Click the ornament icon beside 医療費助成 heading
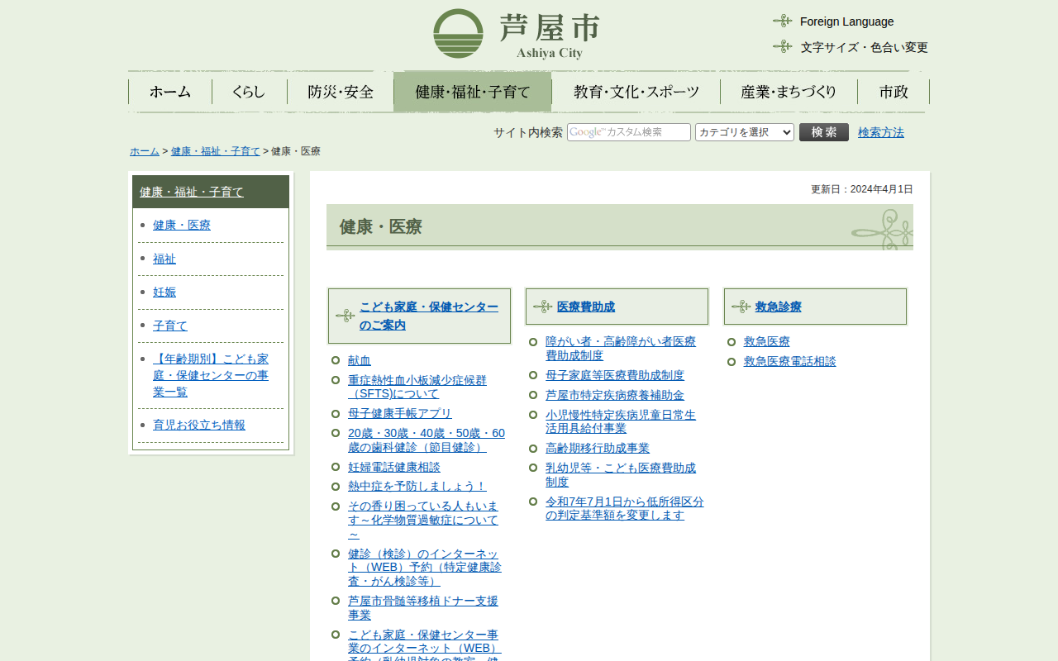1058x661 pixels. pyautogui.click(x=542, y=307)
